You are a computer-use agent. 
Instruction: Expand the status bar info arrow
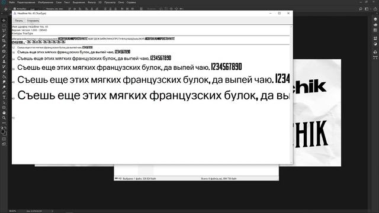pos(53,211)
